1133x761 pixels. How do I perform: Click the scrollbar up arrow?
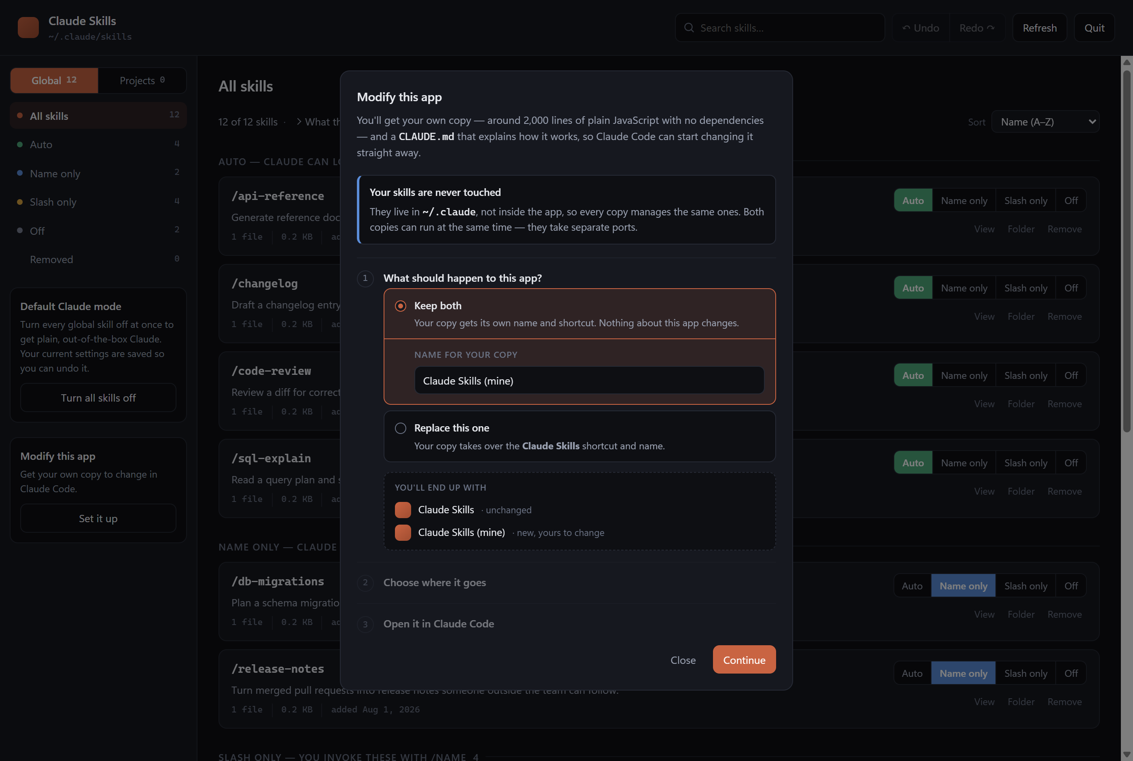click(x=1127, y=62)
